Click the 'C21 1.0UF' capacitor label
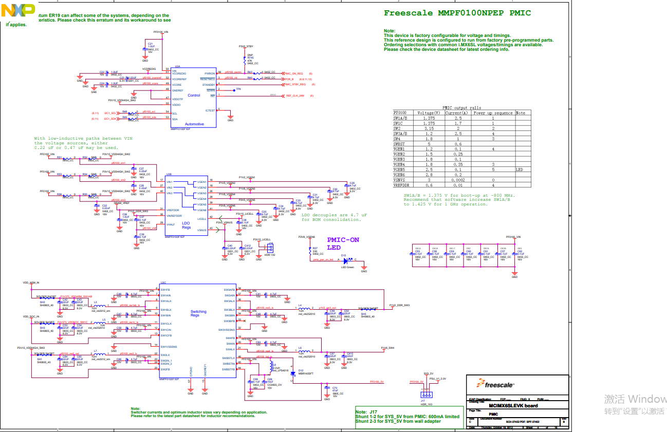Screen dimensions: 667x432 click(x=151, y=45)
